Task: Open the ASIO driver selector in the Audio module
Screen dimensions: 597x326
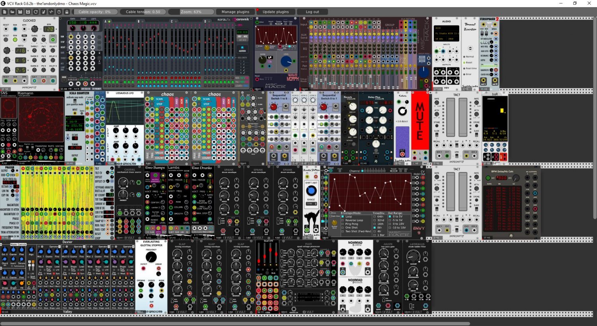Action: point(446,28)
